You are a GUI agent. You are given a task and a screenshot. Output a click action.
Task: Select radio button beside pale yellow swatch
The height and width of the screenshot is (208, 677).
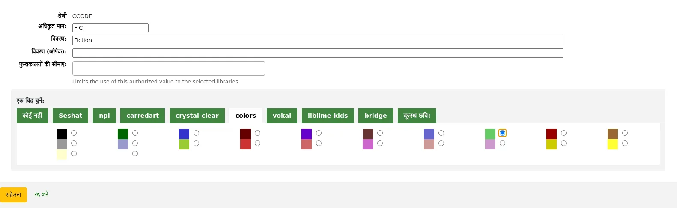74,154
